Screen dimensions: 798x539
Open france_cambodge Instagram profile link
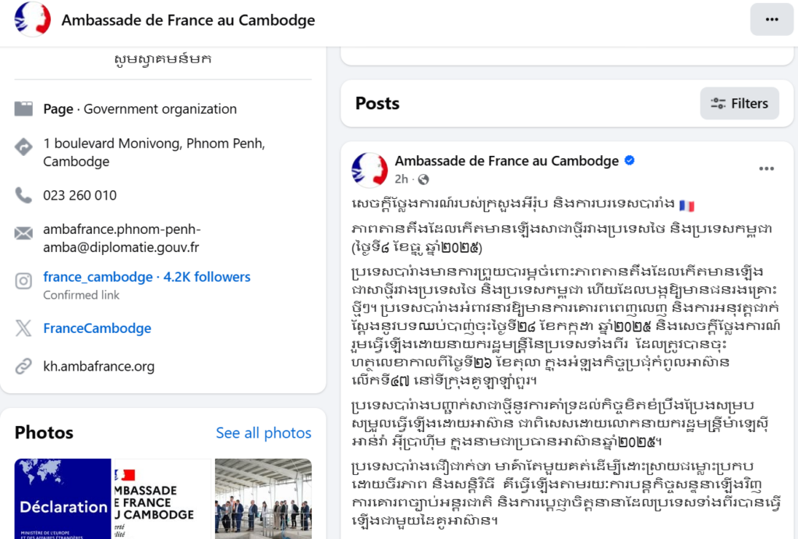97,277
